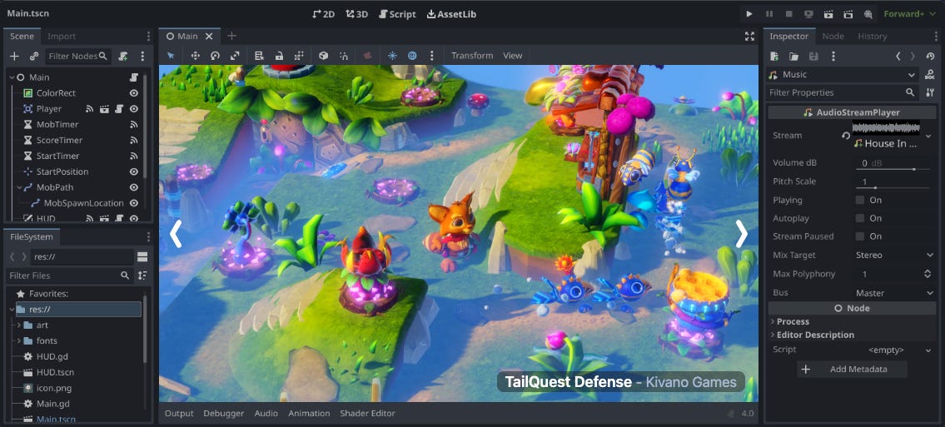Switch to the History tab

coord(873,37)
